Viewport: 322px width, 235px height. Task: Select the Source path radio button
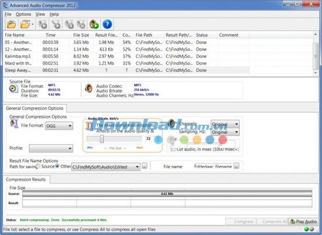[38, 166]
